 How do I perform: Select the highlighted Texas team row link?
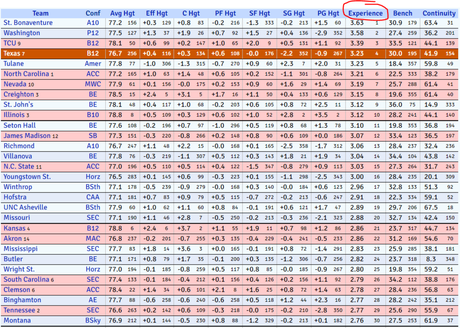(x=11, y=54)
